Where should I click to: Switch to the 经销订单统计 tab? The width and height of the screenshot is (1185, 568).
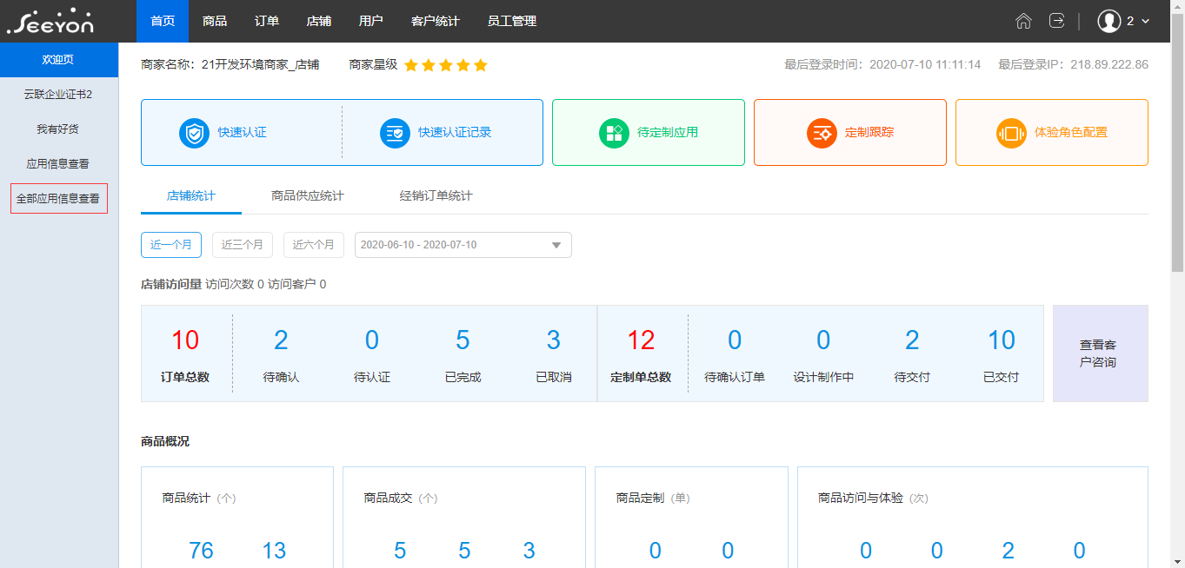coord(436,196)
